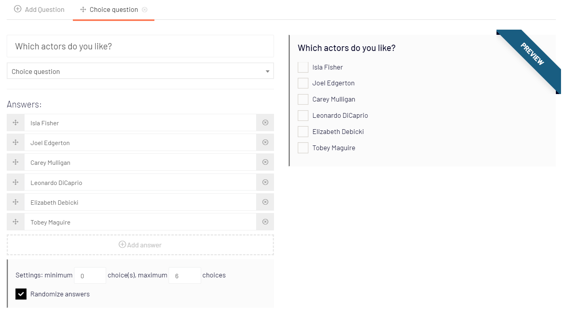Remove the Elizabeth Debicki answer
563x313 pixels.
(x=265, y=202)
